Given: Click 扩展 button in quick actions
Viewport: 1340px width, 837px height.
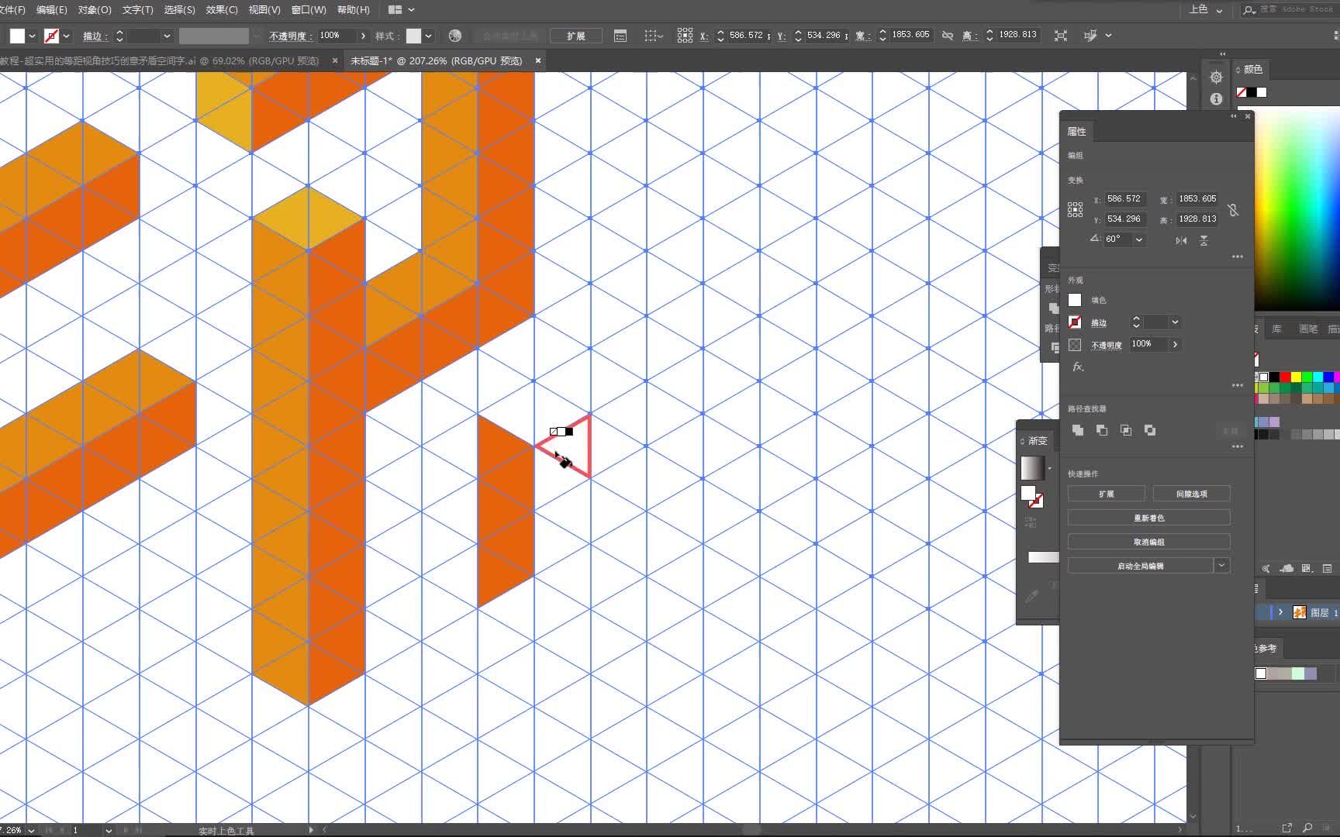Looking at the screenshot, I should (1107, 494).
